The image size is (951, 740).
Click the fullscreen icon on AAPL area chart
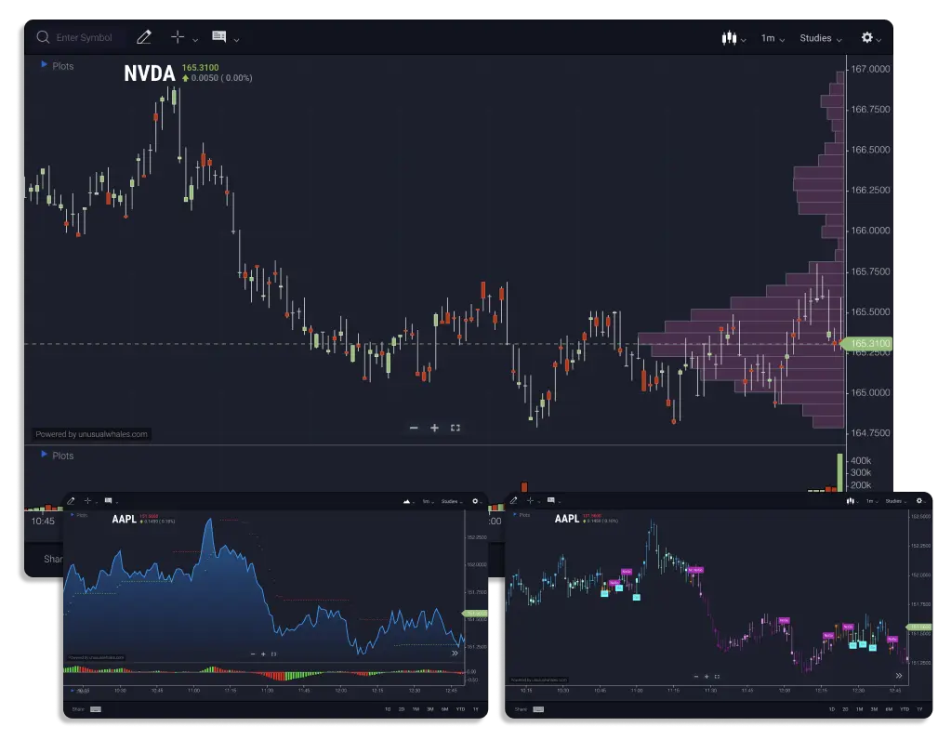point(273,654)
